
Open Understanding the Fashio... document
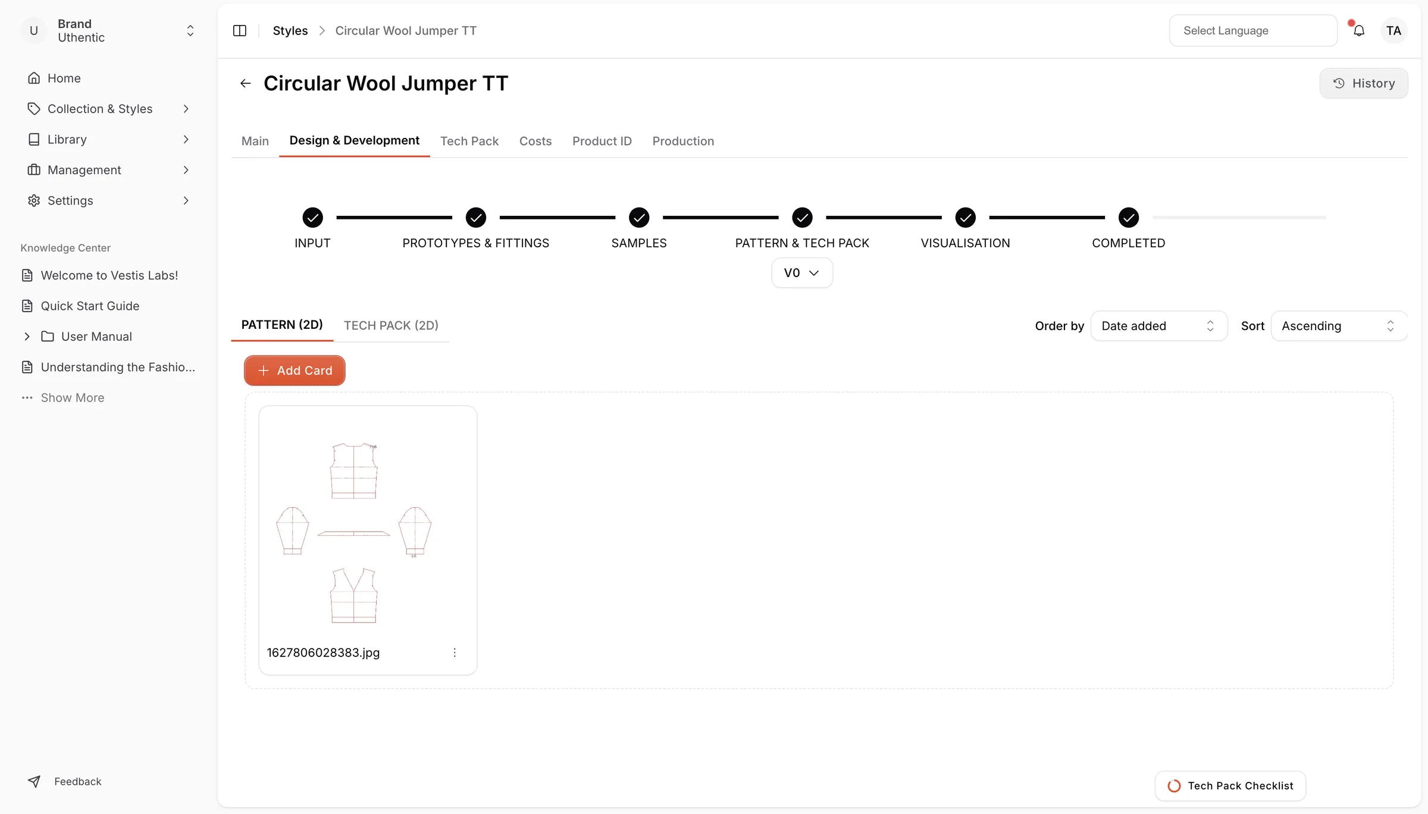pyautogui.click(x=108, y=367)
